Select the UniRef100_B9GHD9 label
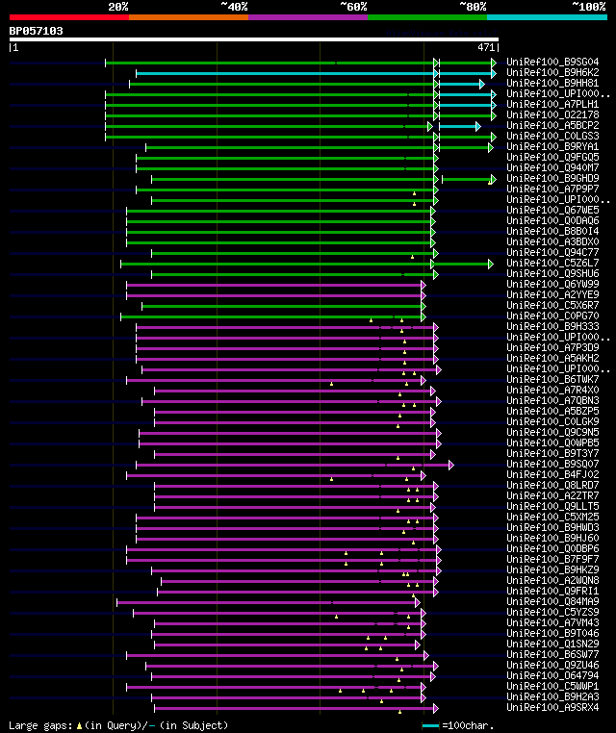The height and width of the screenshot is (733, 616). 552,178
